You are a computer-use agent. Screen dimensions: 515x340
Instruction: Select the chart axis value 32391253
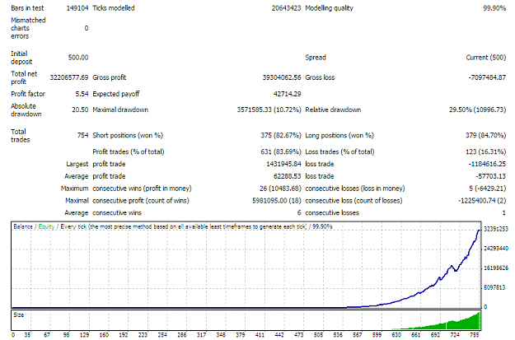click(x=496, y=229)
